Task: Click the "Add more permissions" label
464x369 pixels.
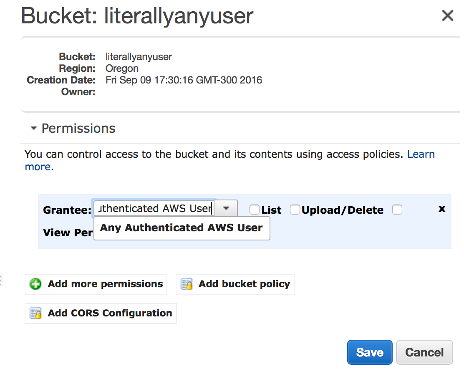Action: (x=105, y=284)
